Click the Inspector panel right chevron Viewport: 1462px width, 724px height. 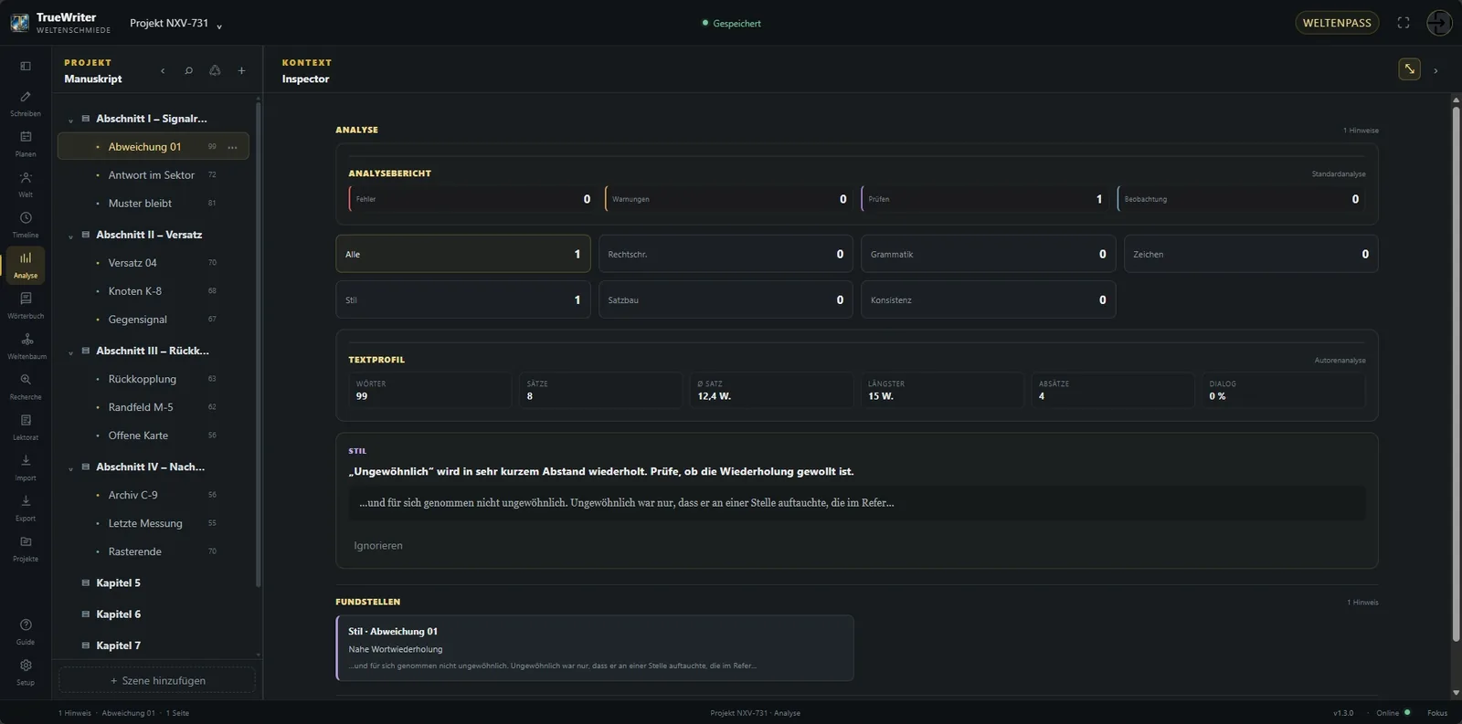(1436, 70)
